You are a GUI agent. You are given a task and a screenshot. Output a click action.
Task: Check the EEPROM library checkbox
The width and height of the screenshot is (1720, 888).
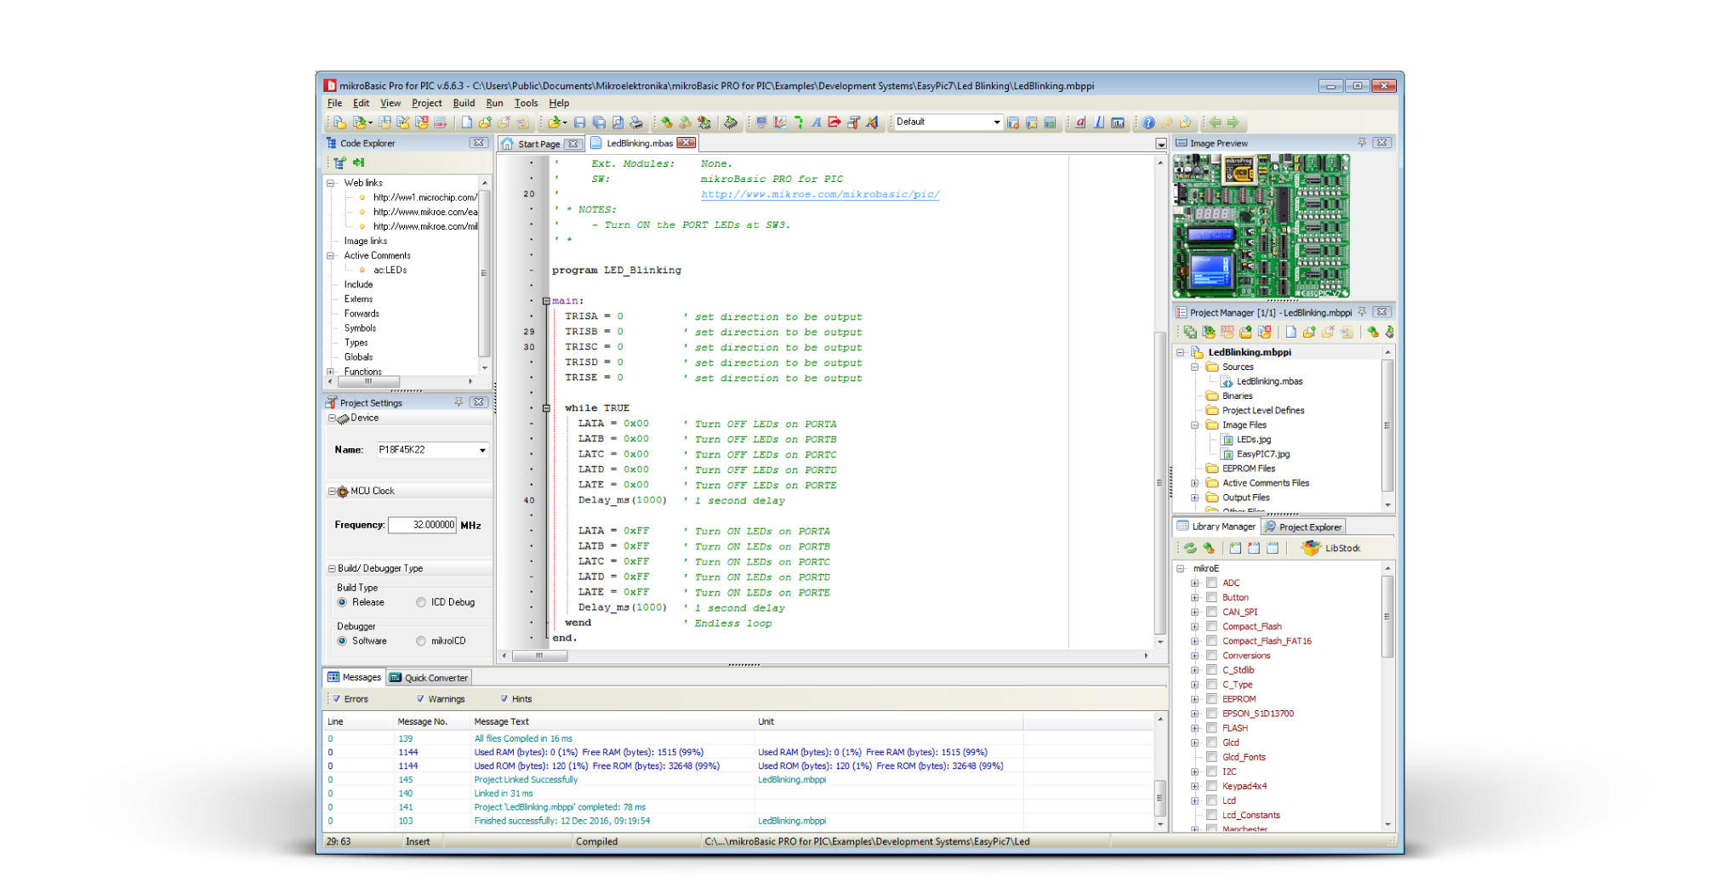tap(1211, 699)
